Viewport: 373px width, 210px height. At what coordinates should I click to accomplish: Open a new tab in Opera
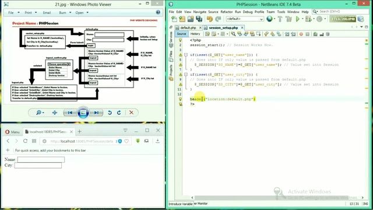(79, 131)
